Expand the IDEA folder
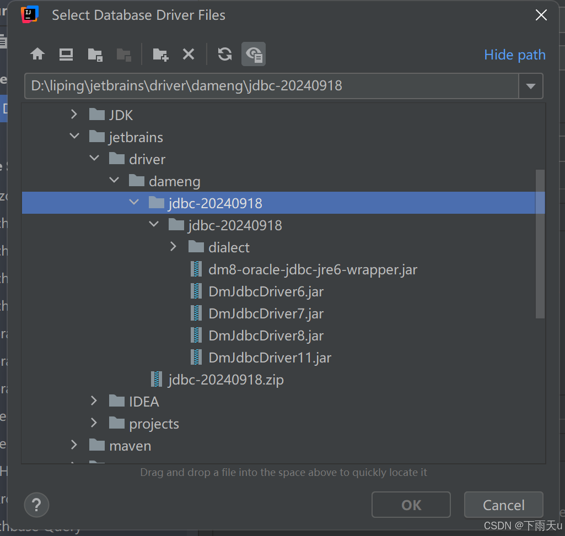Viewport: 565px width, 536px height. (x=94, y=401)
